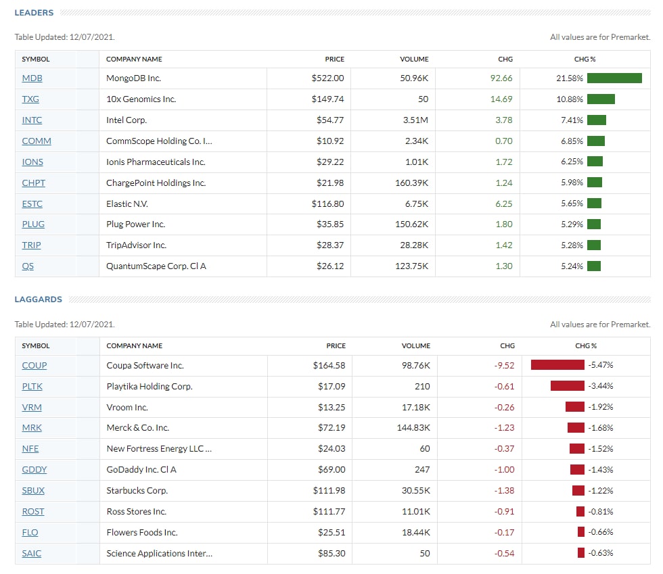Open the MRK stock link
Screen dimensions: 663x574
click(32, 428)
